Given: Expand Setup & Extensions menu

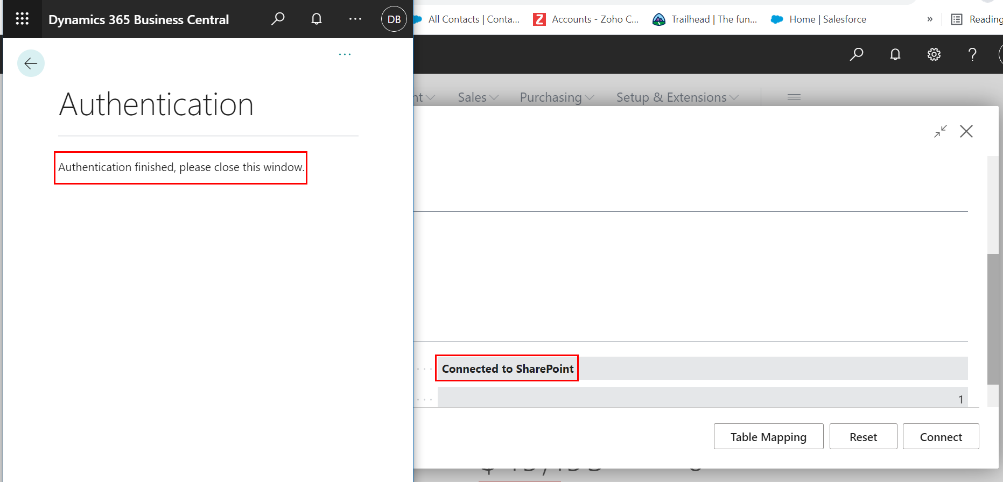Looking at the screenshot, I should (x=677, y=97).
